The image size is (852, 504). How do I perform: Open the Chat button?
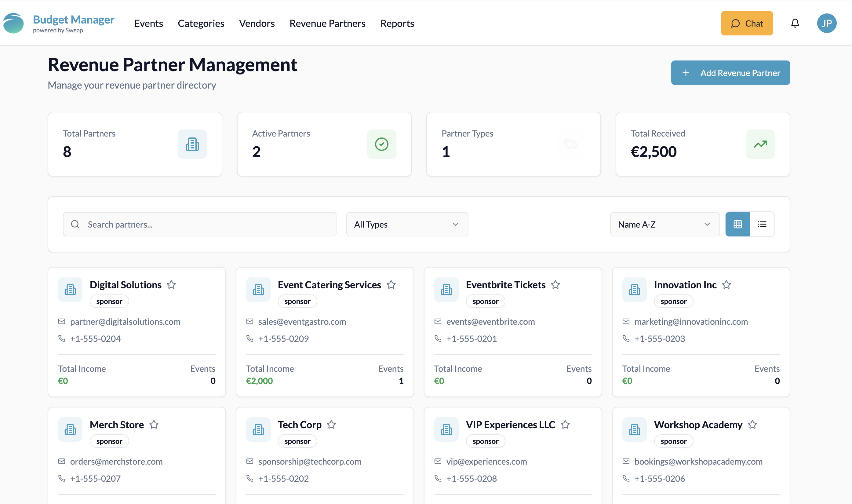click(747, 23)
